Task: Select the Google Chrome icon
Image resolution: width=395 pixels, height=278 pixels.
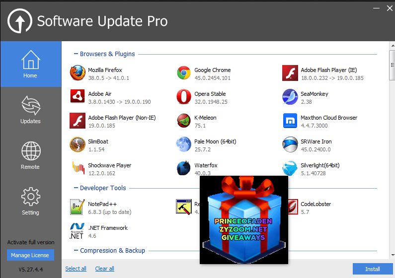Action: 184,73
